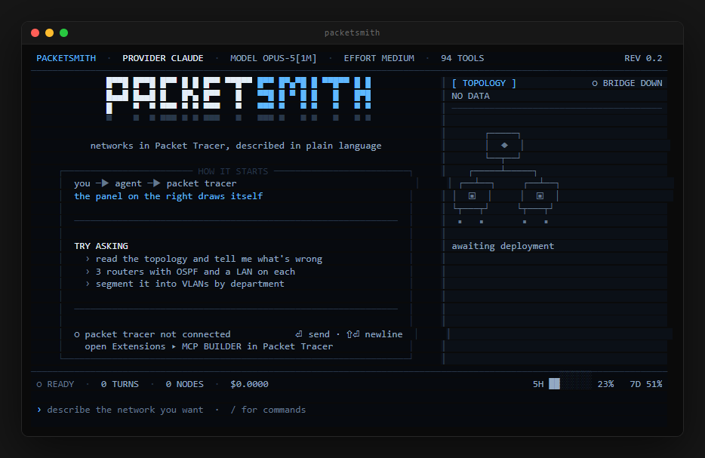Choose read the topology suggestion
The width and height of the screenshot is (705, 458).
coord(208,259)
